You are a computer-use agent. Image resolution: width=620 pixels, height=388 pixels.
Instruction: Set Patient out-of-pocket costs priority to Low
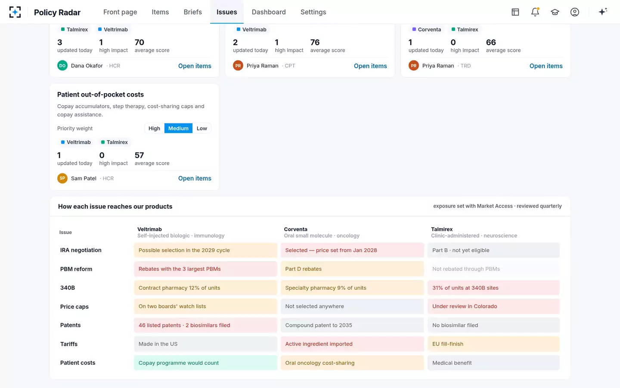pyautogui.click(x=202, y=128)
